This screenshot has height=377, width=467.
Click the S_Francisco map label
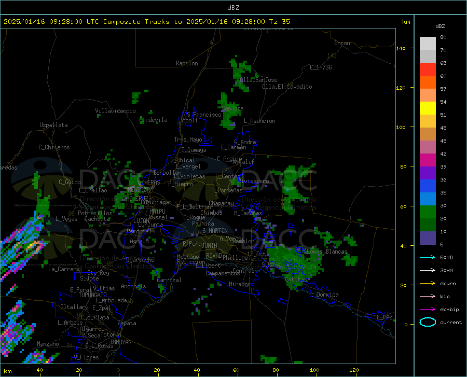pyautogui.click(x=204, y=115)
